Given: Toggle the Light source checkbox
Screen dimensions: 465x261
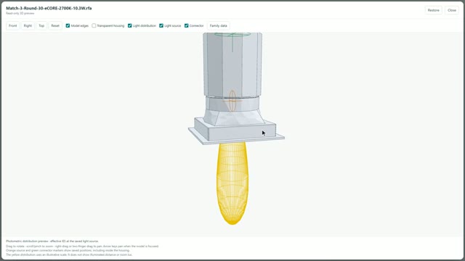Looking at the screenshot, I should pyautogui.click(x=161, y=26).
